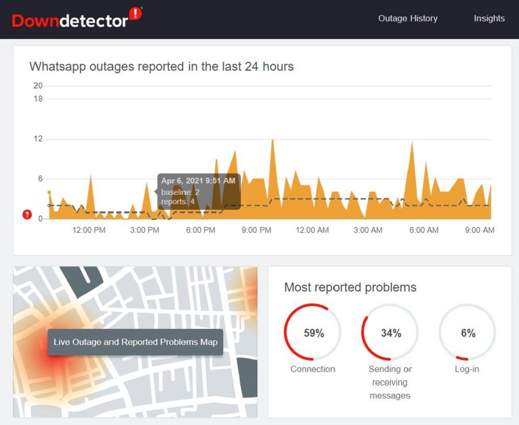Click the '6:00 PM' time axis label

[x=200, y=230]
